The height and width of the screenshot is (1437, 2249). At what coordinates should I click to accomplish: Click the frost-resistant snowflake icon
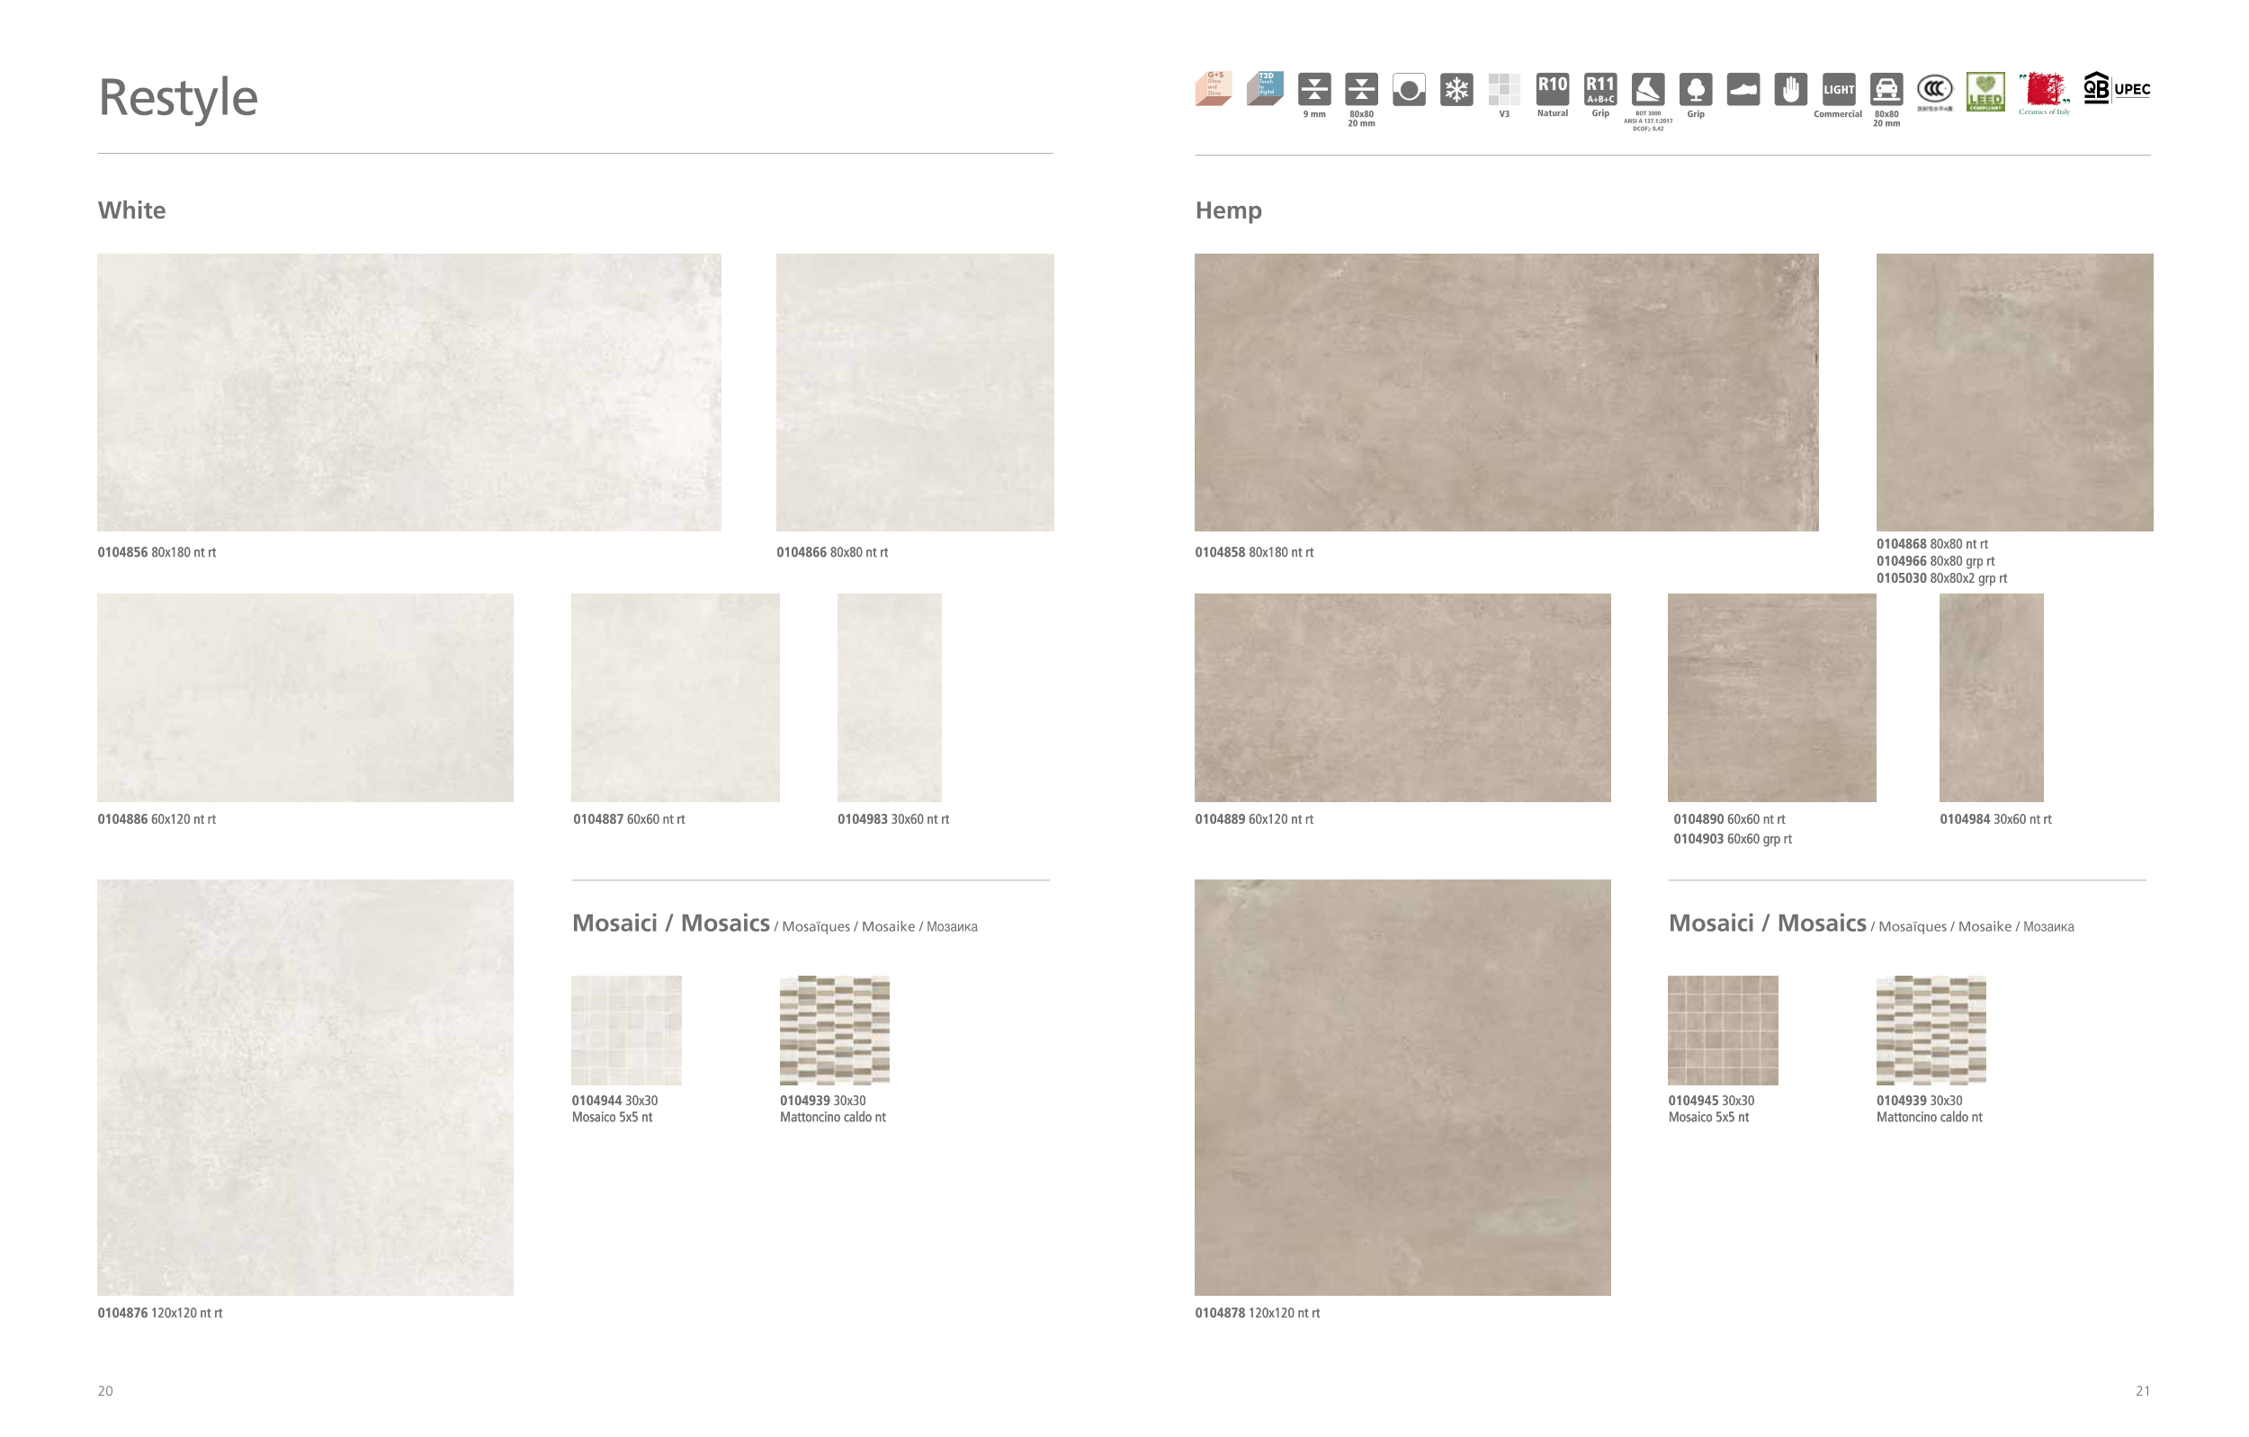1456,90
